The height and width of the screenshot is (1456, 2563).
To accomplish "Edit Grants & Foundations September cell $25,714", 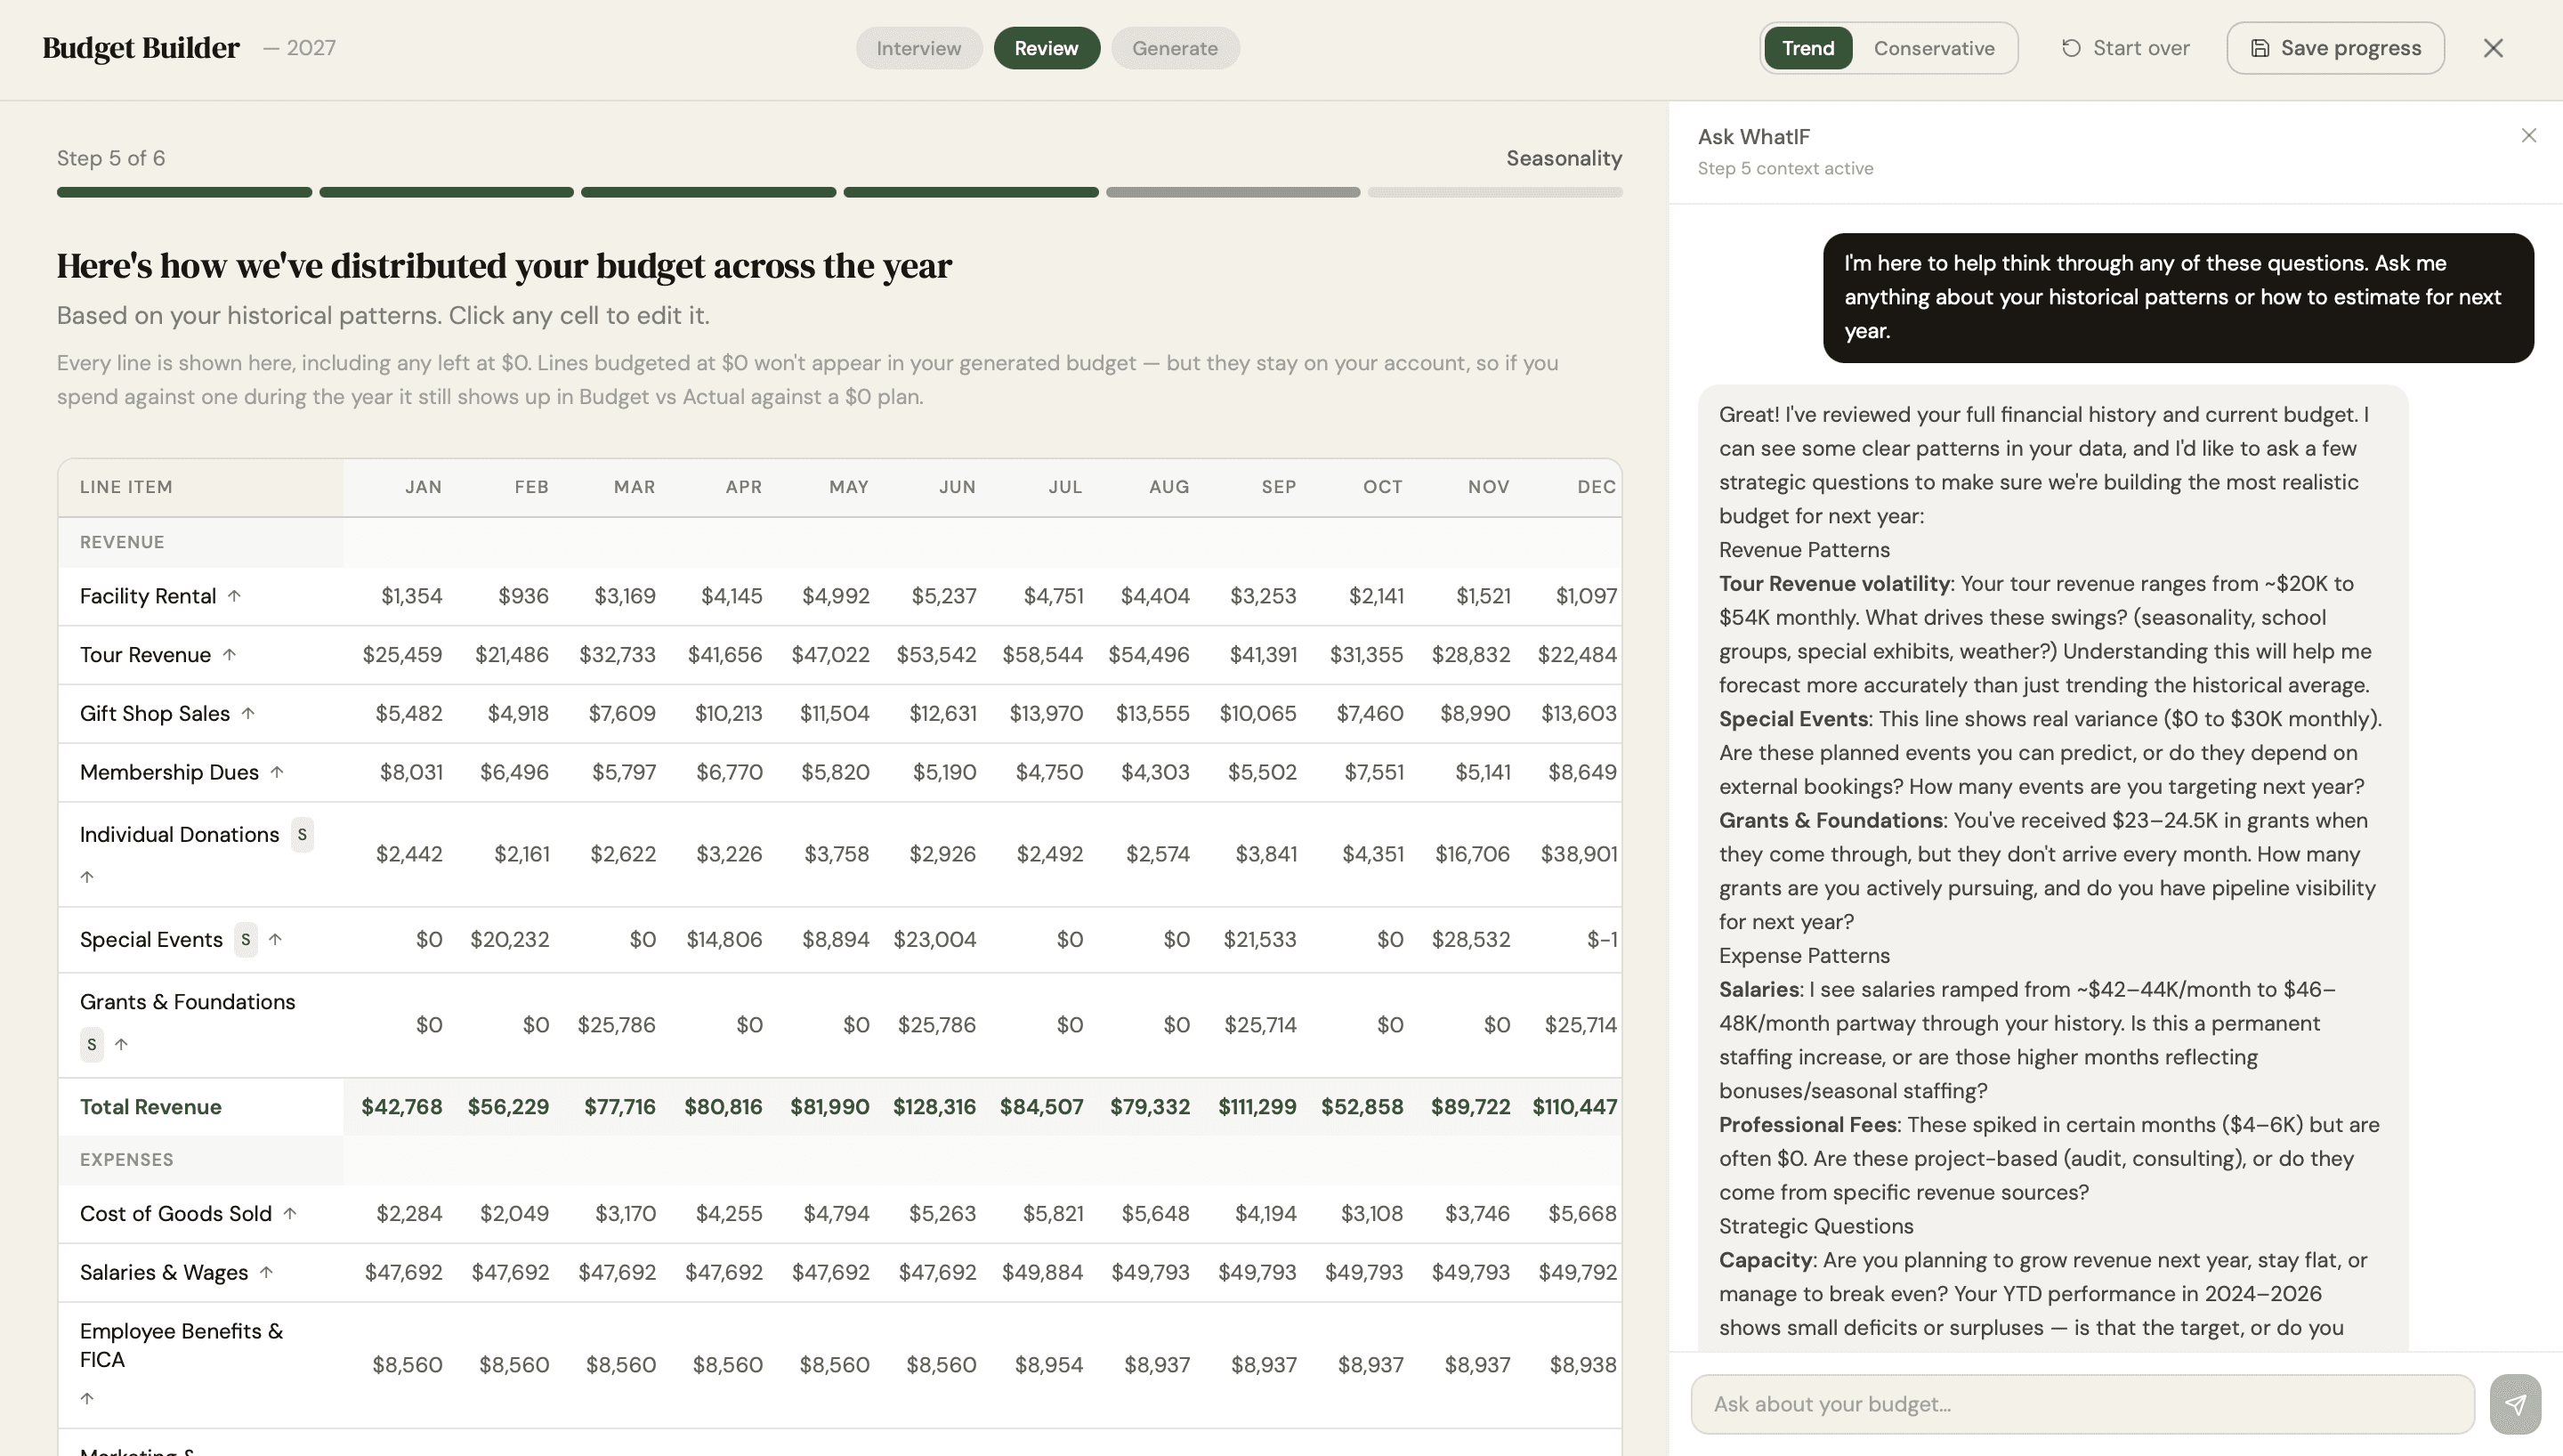I will point(1259,1025).
